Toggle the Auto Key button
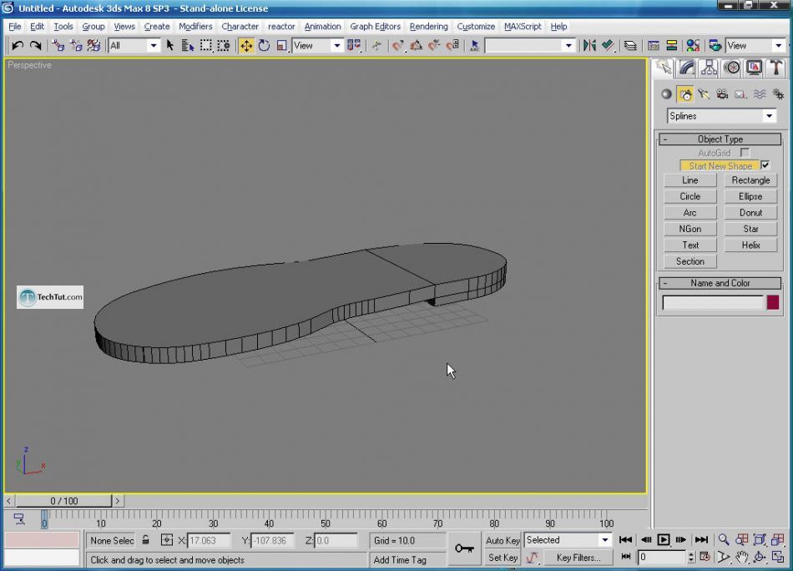Image resolution: width=793 pixels, height=571 pixels. (x=503, y=540)
